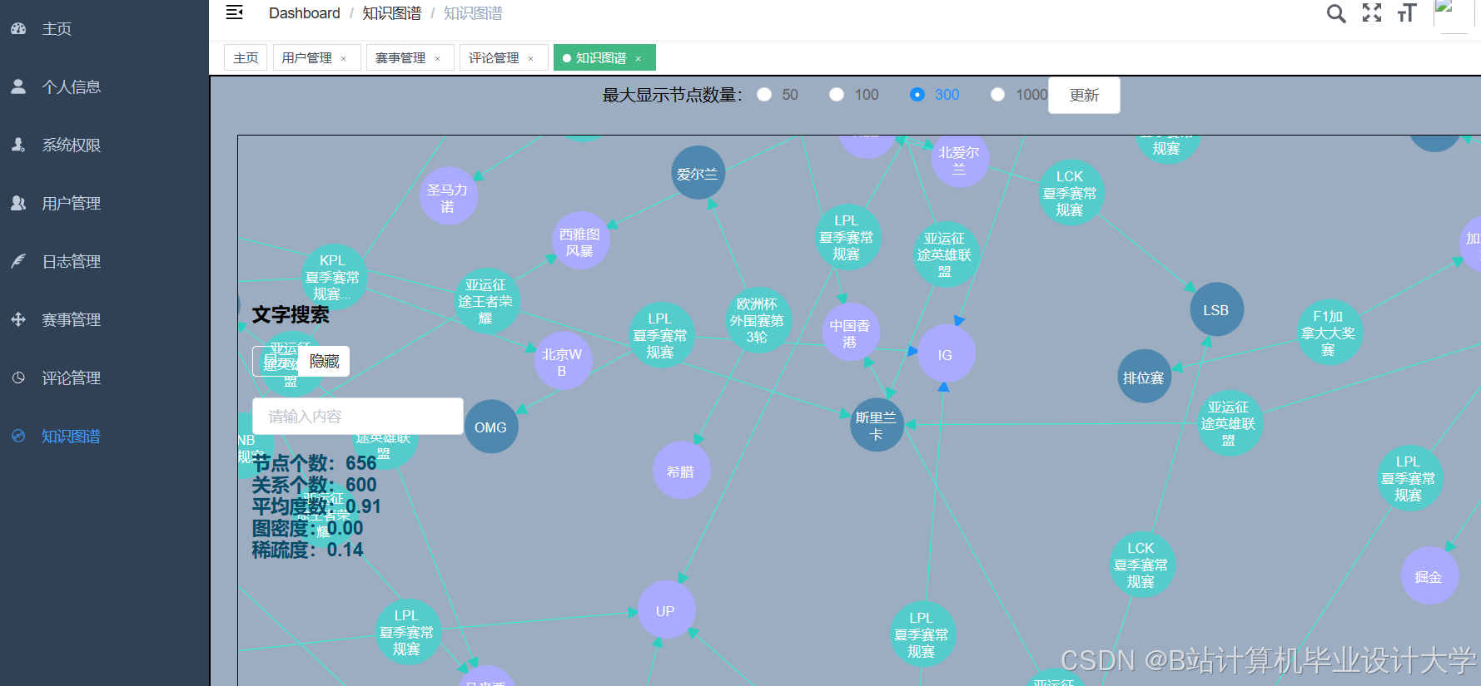The image size is (1481, 686).
Task: Select the 希腊 graph node
Action: 681,471
